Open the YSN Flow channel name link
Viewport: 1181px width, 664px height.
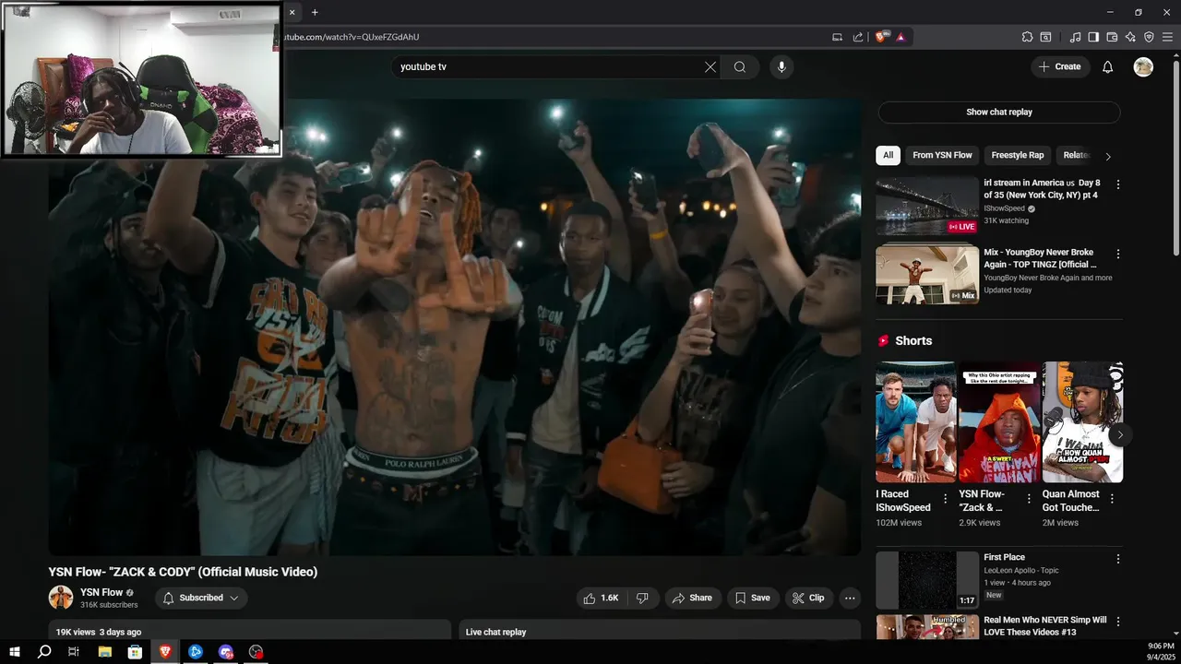(101, 592)
